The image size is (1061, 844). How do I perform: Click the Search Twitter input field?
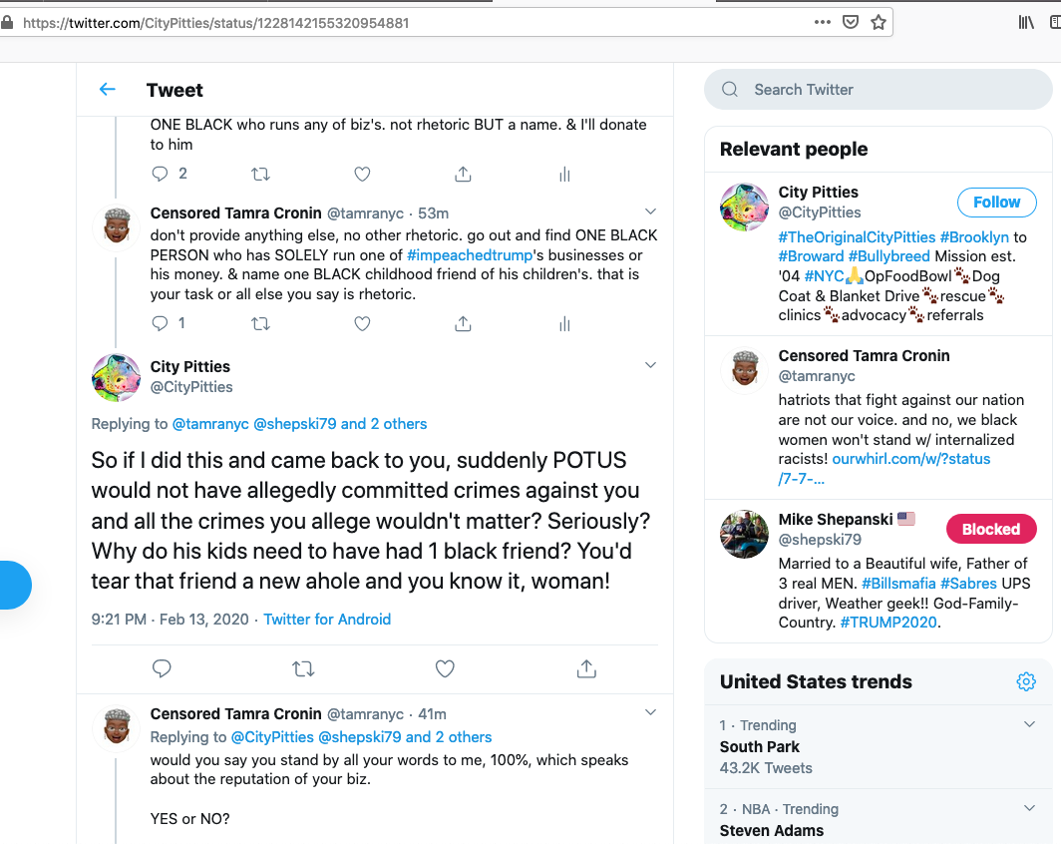(878, 90)
